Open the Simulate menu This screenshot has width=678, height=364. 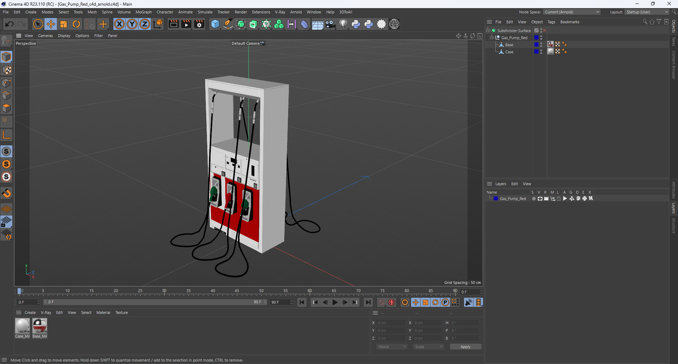[x=205, y=12]
